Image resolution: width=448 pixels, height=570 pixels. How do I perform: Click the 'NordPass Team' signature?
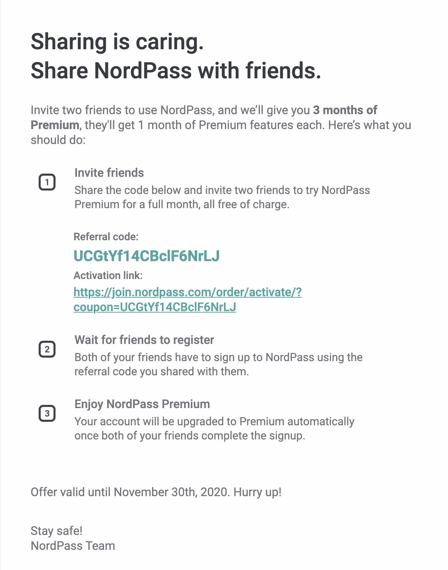point(73,546)
